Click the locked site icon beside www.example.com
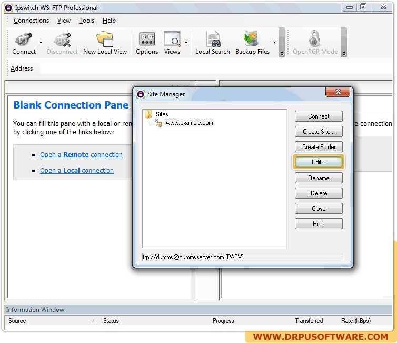This screenshot has height=343, width=397. click(x=158, y=123)
